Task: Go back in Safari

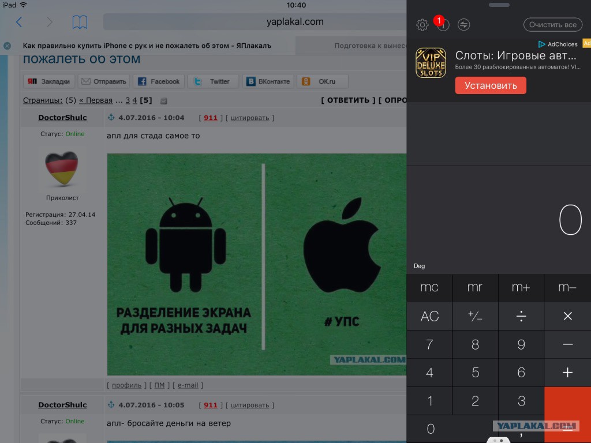Action: tap(19, 22)
